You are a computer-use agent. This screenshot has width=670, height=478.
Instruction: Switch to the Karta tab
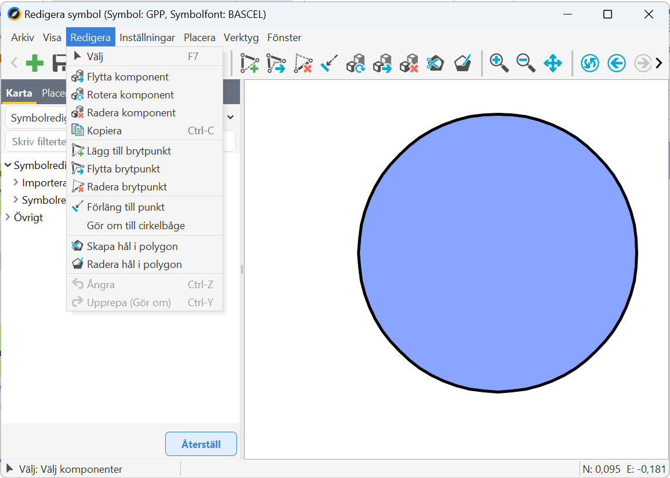[x=19, y=93]
